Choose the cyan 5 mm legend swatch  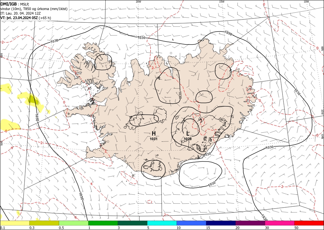[x=162, y=223]
